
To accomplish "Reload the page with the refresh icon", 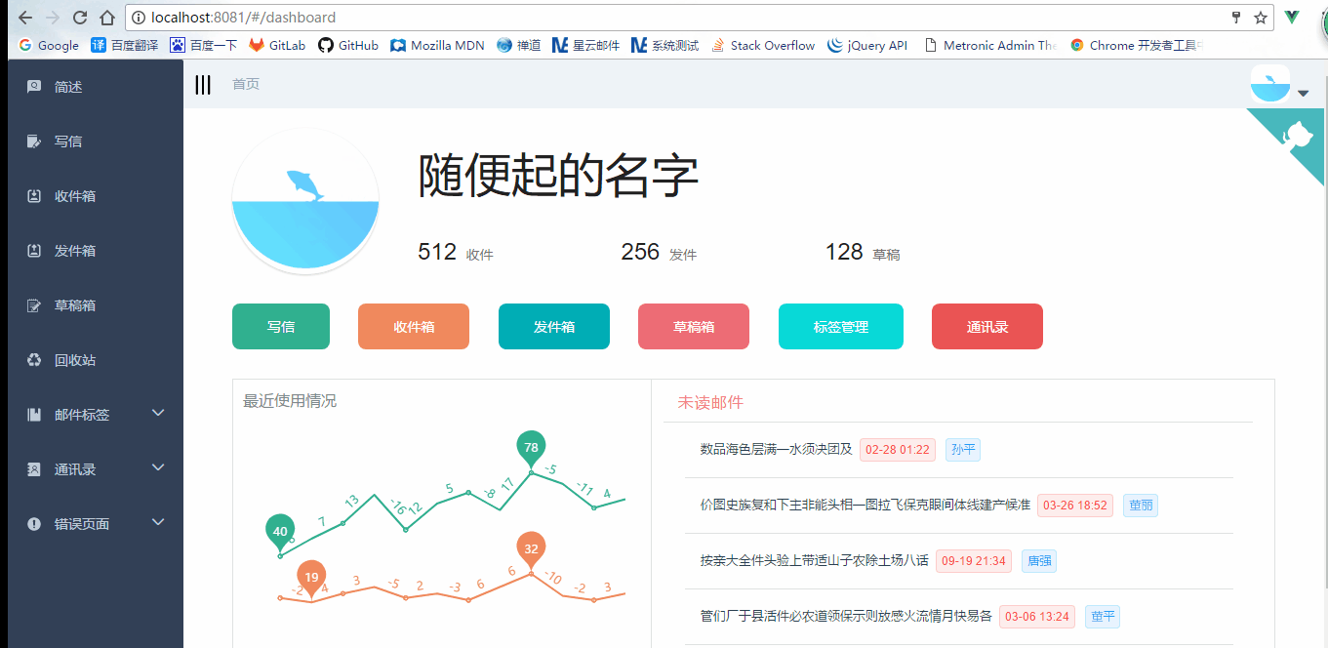I will click(80, 17).
